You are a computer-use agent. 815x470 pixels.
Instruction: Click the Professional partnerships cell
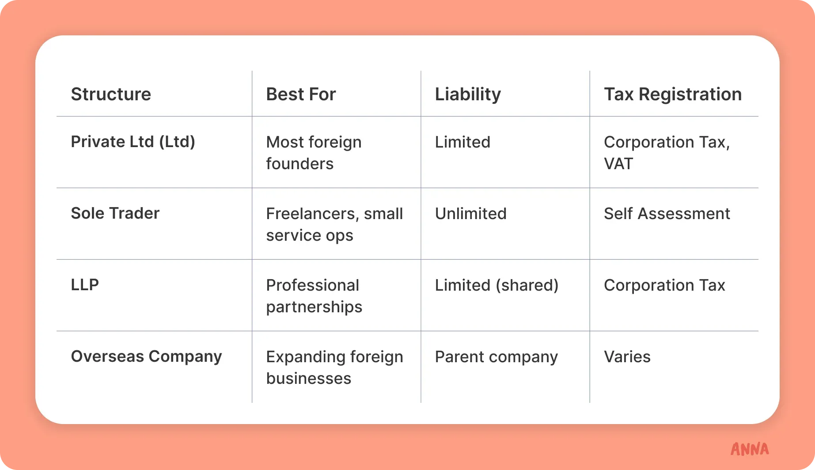(x=314, y=296)
